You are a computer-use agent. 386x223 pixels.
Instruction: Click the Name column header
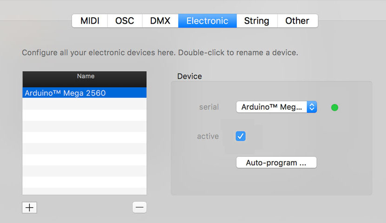click(84, 76)
